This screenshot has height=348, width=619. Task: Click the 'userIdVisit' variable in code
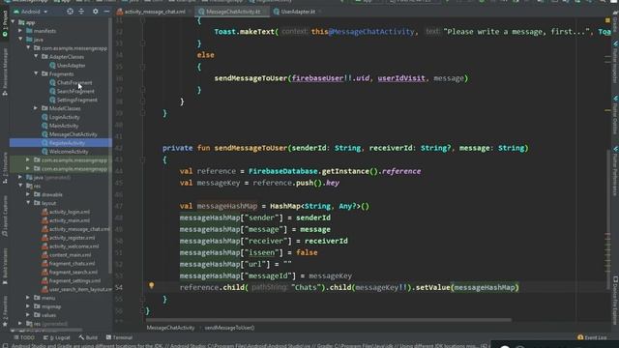(401, 78)
